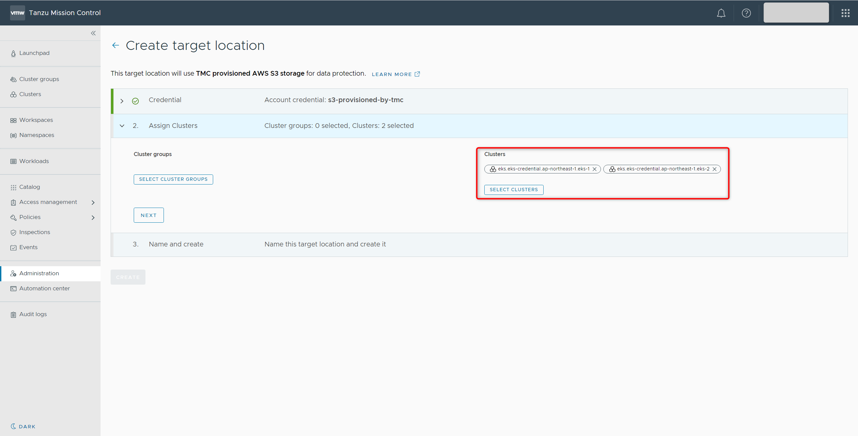Image resolution: width=858 pixels, height=436 pixels.
Task: Open the VMware services grid menu
Action: pos(845,13)
